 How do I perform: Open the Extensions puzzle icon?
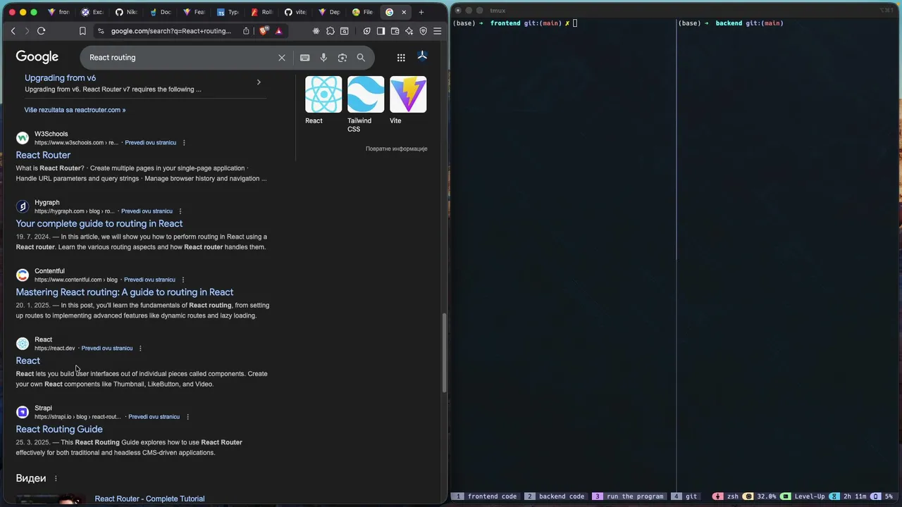click(x=330, y=31)
